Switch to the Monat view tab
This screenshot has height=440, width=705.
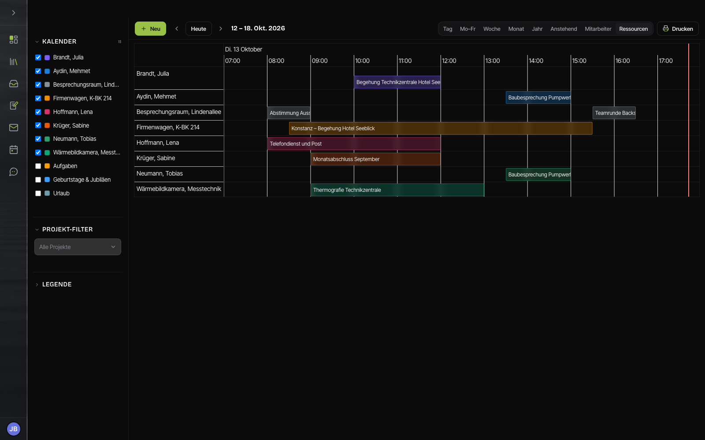[x=516, y=29]
